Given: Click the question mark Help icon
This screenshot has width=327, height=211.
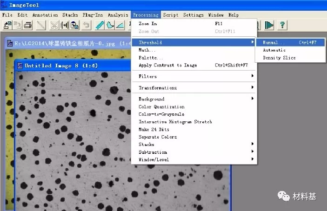Looking at the screenshot, I should [x=281, y=25].
